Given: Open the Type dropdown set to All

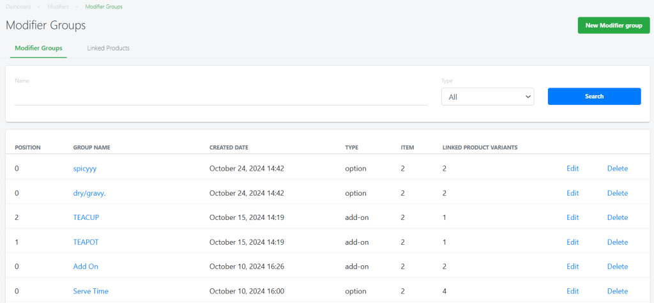Looking at the screenshot, I should tap(488, 97).
